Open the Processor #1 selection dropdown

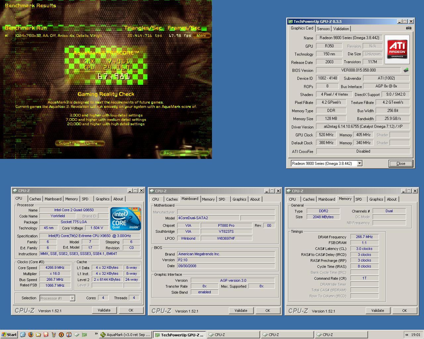72,298
